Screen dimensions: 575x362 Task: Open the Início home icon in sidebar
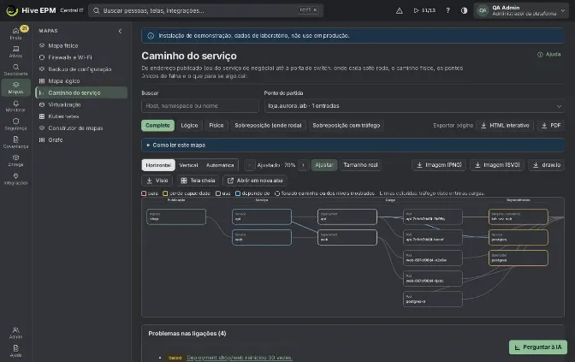15,31
